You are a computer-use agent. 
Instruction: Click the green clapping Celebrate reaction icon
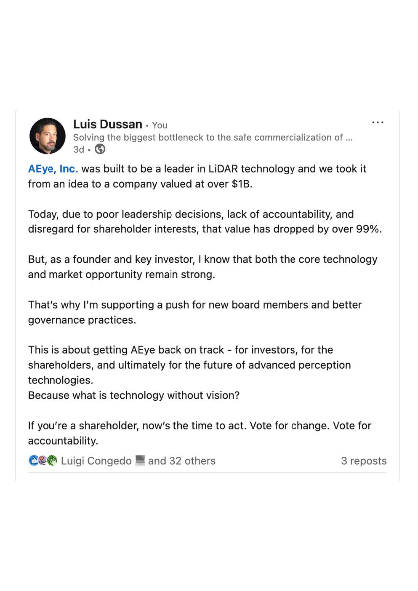(x=52, y=461)
